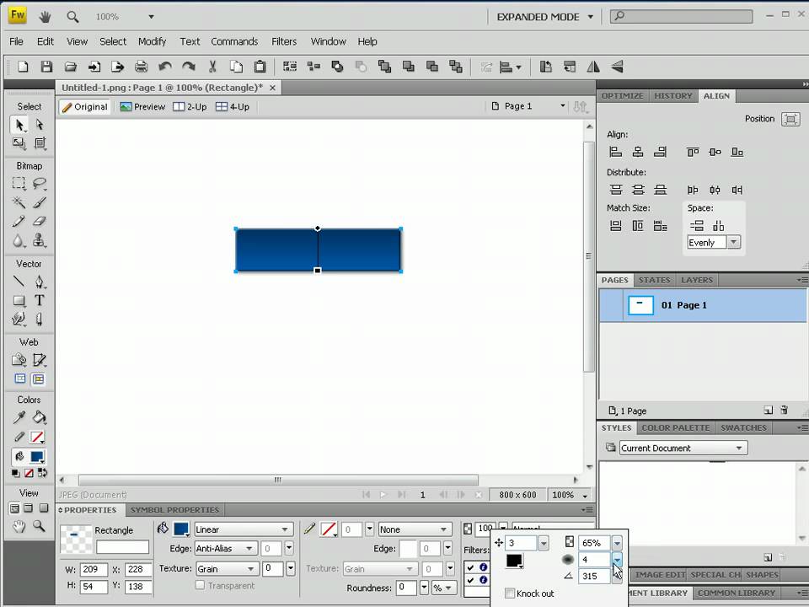Open the fill color swatch in Properties
Screen dimensions: 809x607
click(x=181, y=529)
